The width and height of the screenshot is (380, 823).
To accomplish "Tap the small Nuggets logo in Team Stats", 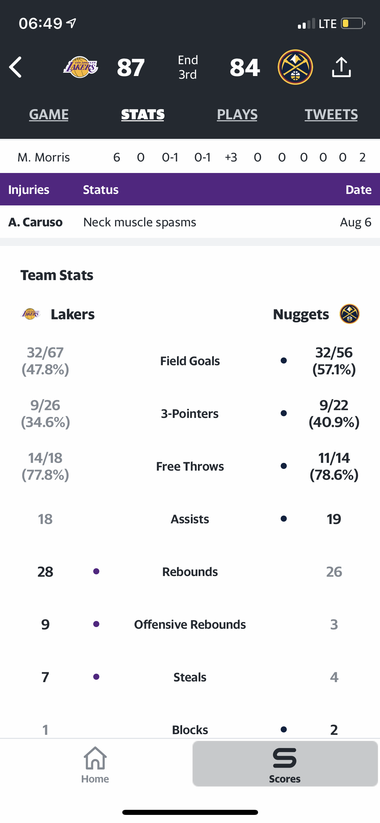I will pyautogui.click(x=350, y=314).
